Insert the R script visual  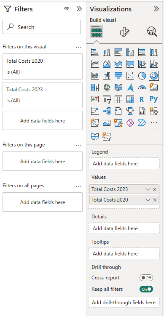pyautogui.click(x=142, y=99)
